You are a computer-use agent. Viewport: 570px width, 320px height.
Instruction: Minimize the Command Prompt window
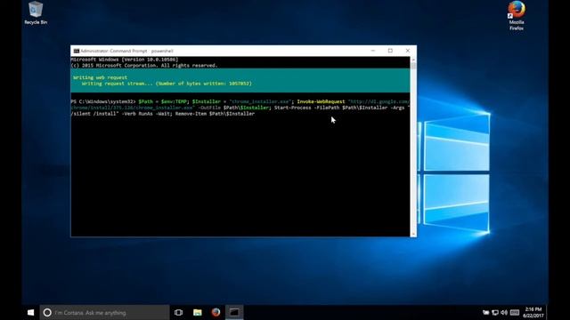373,51
